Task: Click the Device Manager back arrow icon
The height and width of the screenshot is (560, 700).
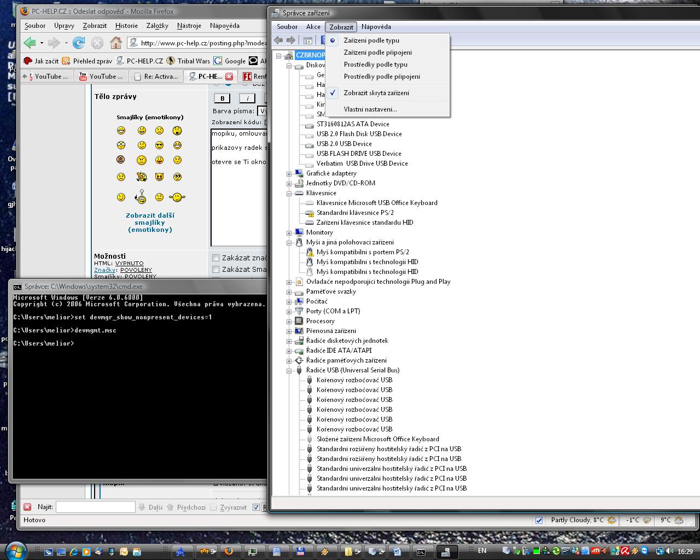Action: point(278,40)
